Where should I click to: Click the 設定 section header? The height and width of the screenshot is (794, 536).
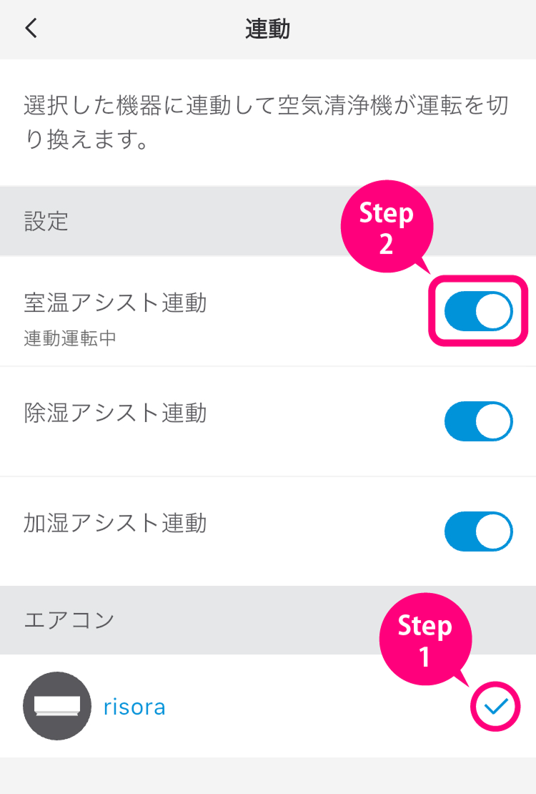pyautogui.click(x=46, y=221)
